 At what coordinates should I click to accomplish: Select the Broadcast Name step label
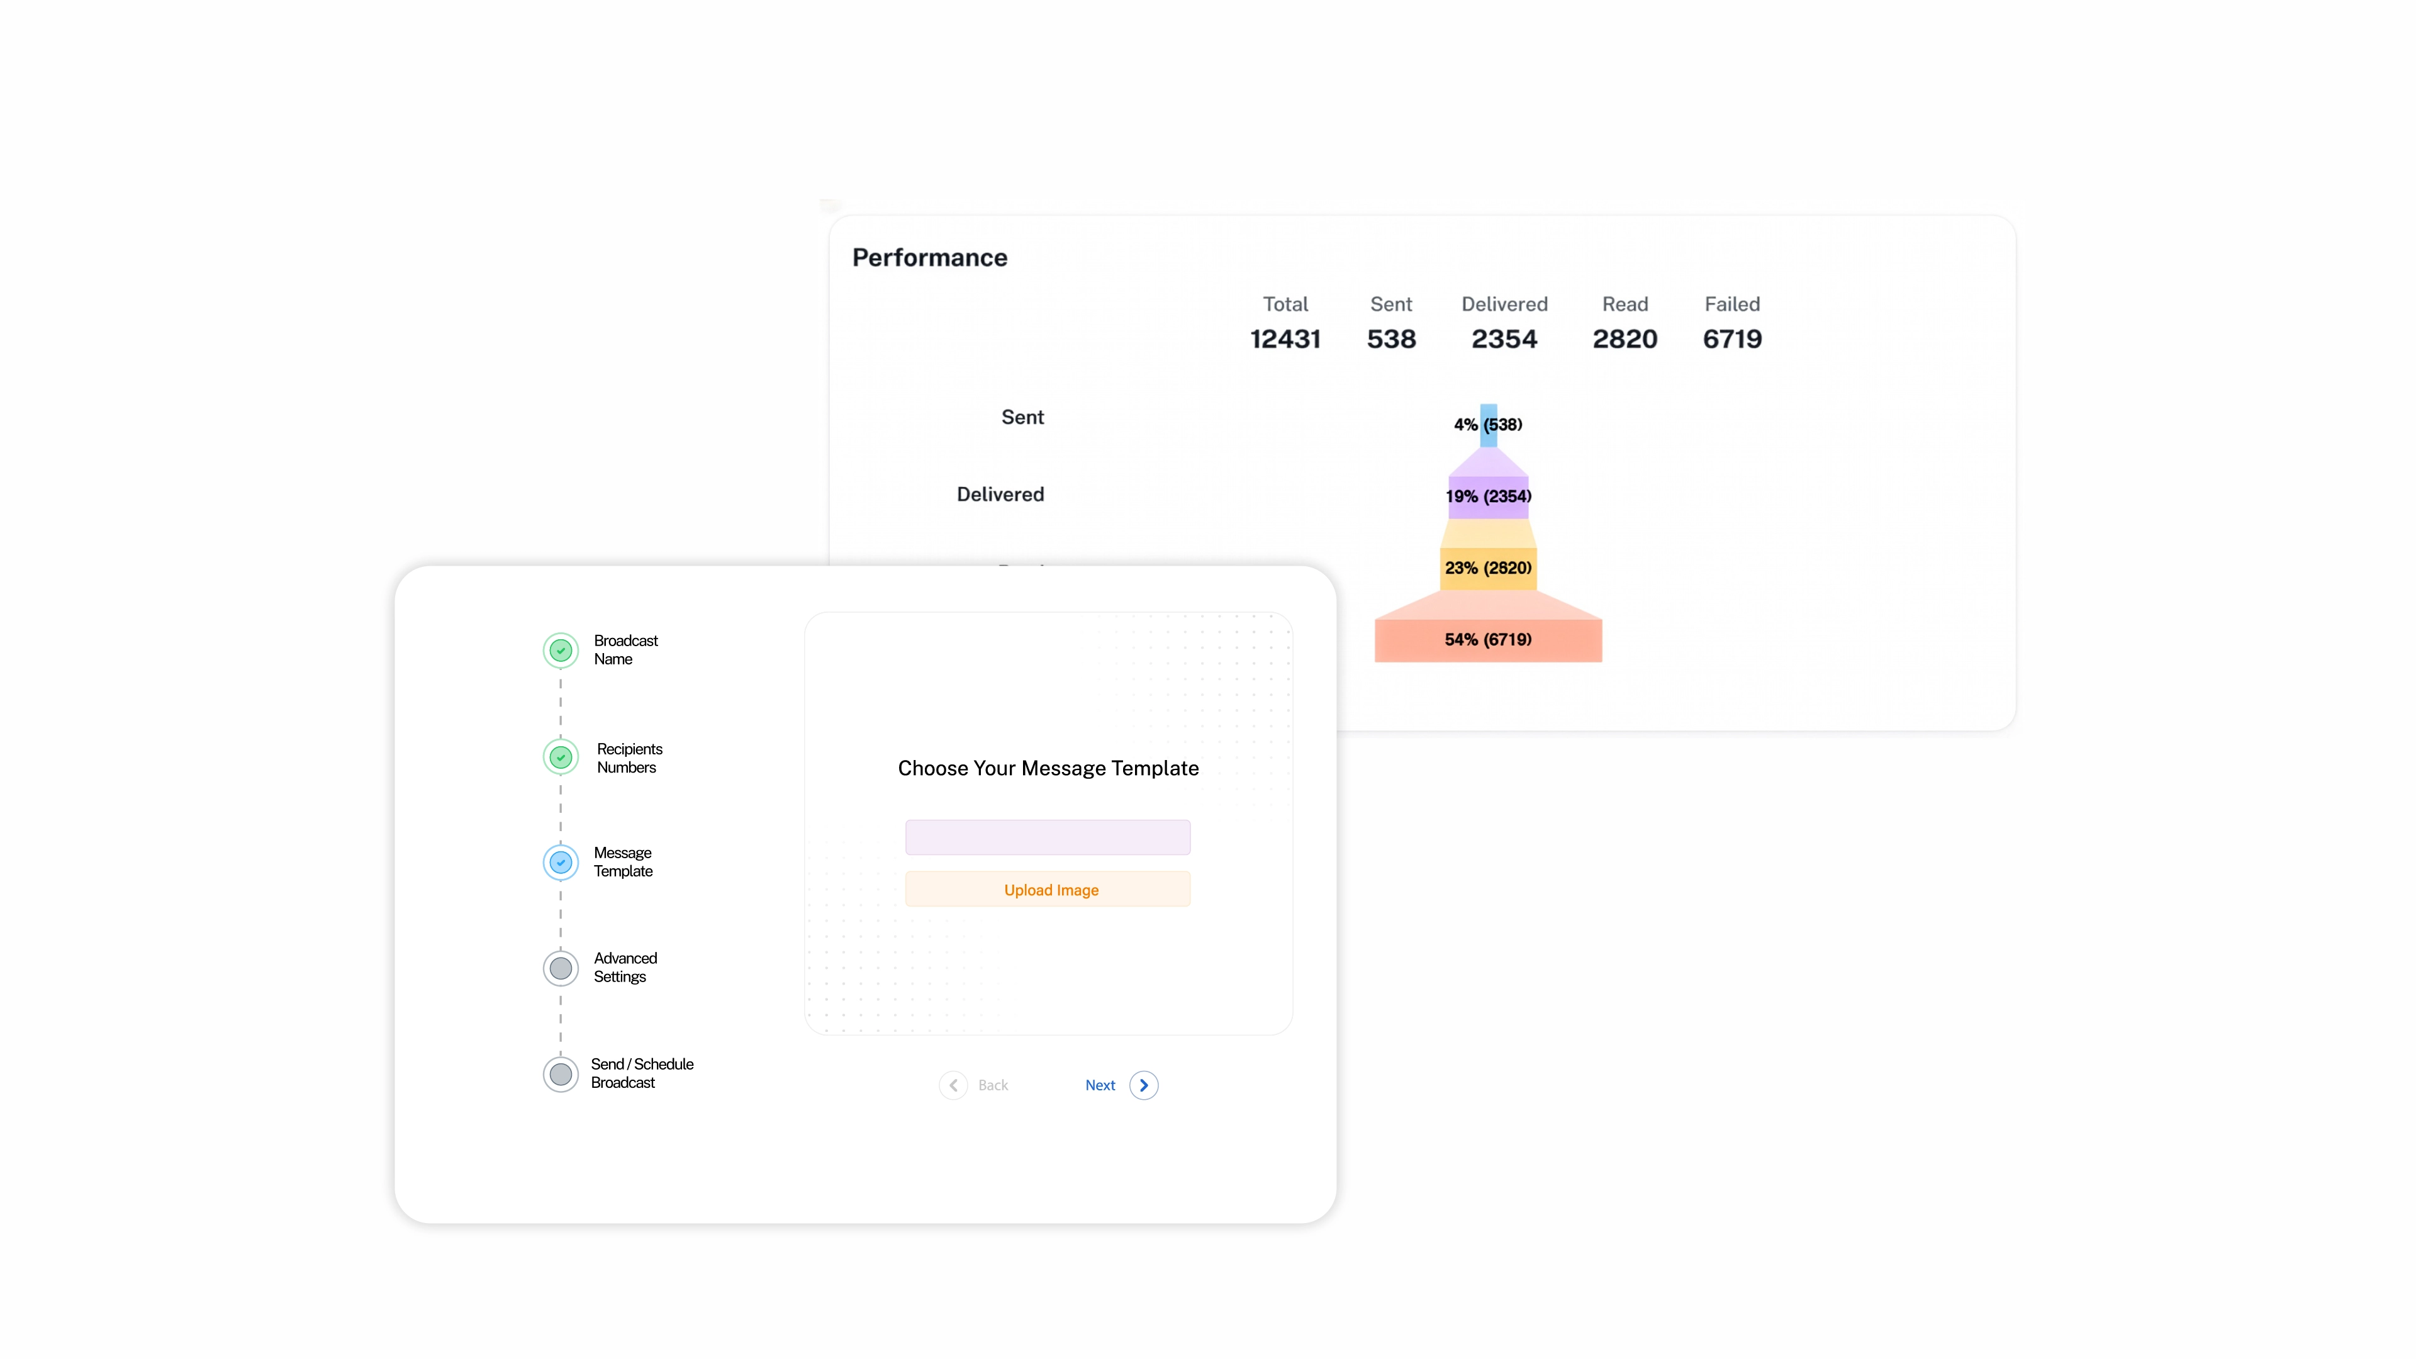pos(625,650)
